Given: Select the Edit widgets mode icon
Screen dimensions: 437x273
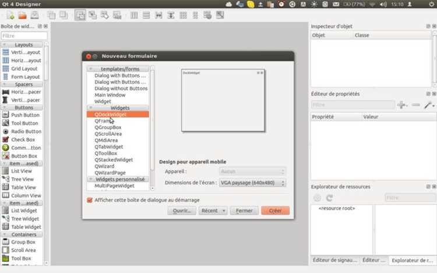Looking at the screenshot, I should click(x=80, y=15).
